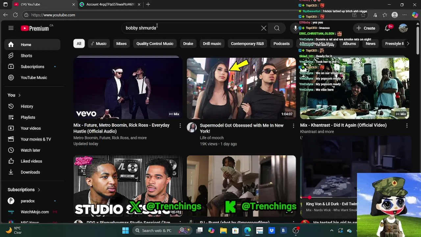Open the Windows Start menu
The width and height of the screenshot is (421, 237).
tap(126, 230)
